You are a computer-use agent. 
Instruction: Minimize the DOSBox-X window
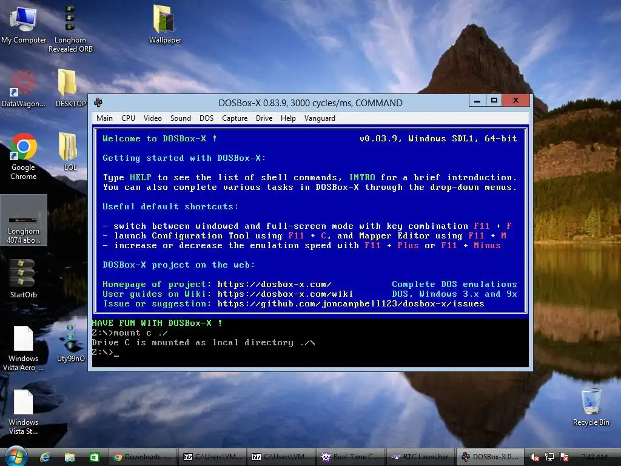pos(477,101)
